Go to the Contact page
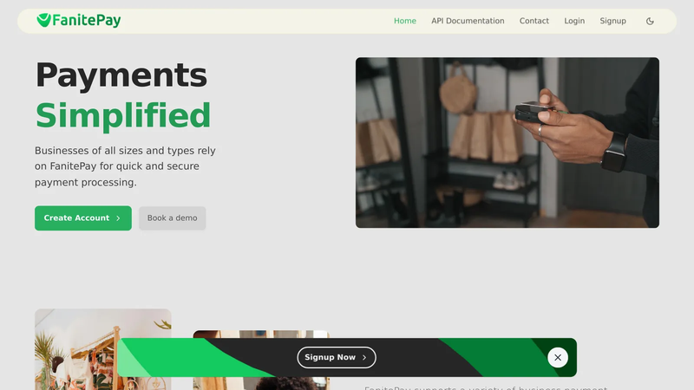The image size is (694, 390). [x=534, y=21]
